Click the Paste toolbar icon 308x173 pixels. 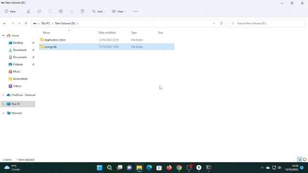pos(50,12)
